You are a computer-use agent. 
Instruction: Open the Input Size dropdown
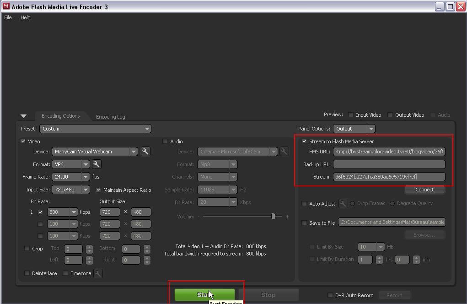pos(71,190)
